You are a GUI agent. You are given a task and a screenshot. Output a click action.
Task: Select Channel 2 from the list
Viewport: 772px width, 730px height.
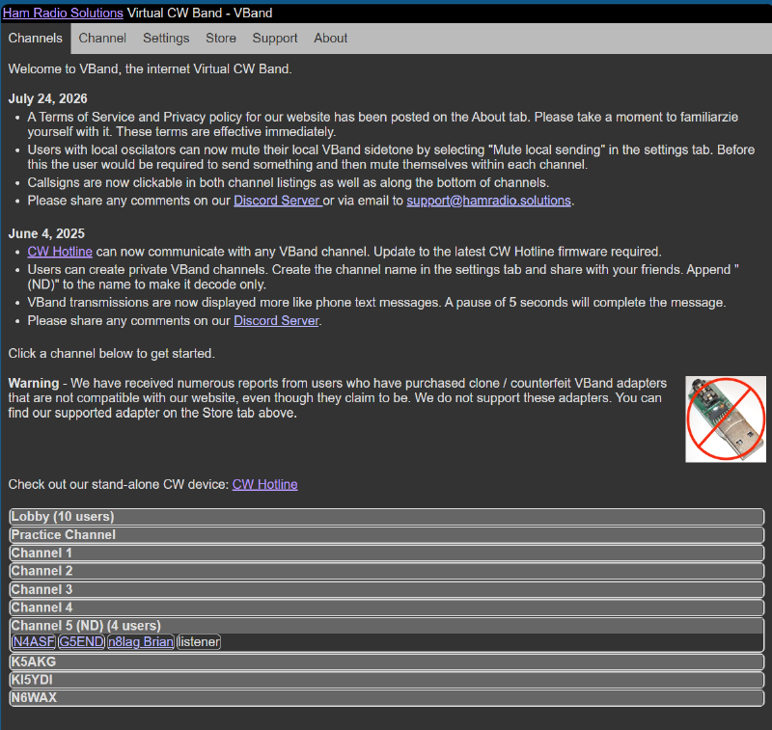[x=387, y=571]
